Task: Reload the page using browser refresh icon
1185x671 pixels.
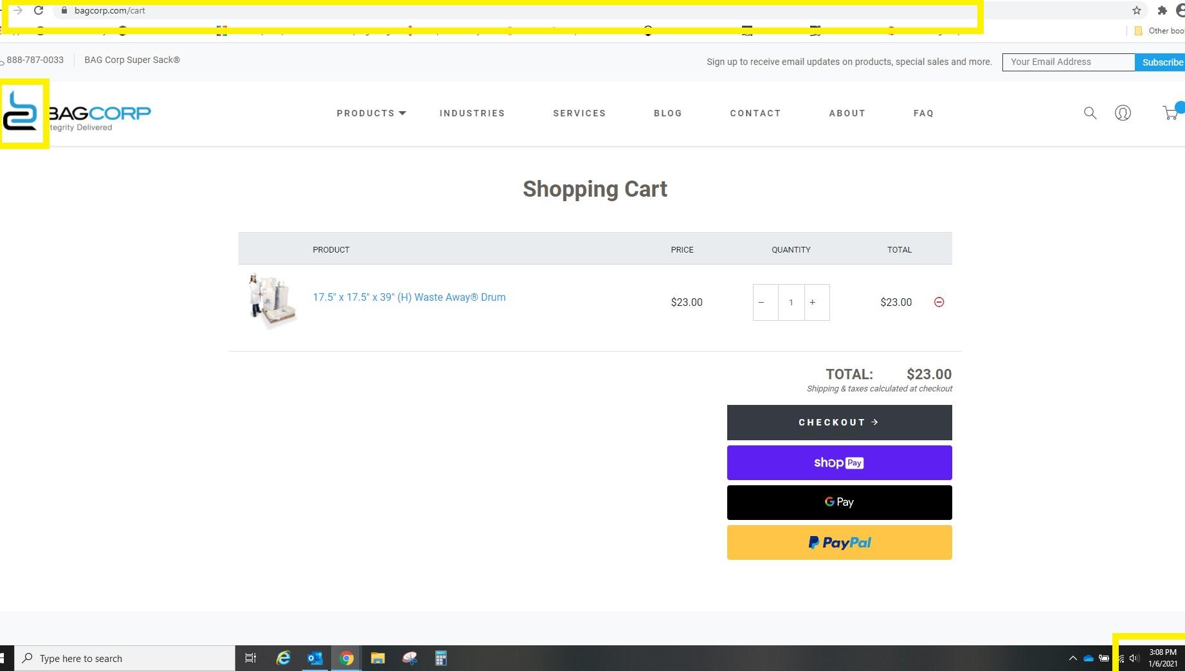Action: tap(39, 10)
